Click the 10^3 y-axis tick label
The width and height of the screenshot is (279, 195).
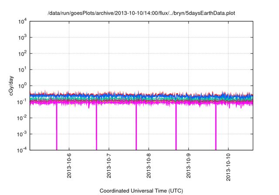pyautogui.click(x=23, y=37)
